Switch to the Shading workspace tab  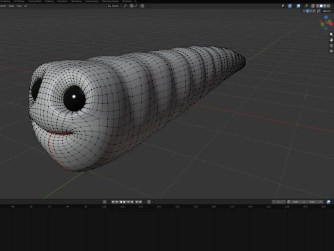click(x=49, y=1)
